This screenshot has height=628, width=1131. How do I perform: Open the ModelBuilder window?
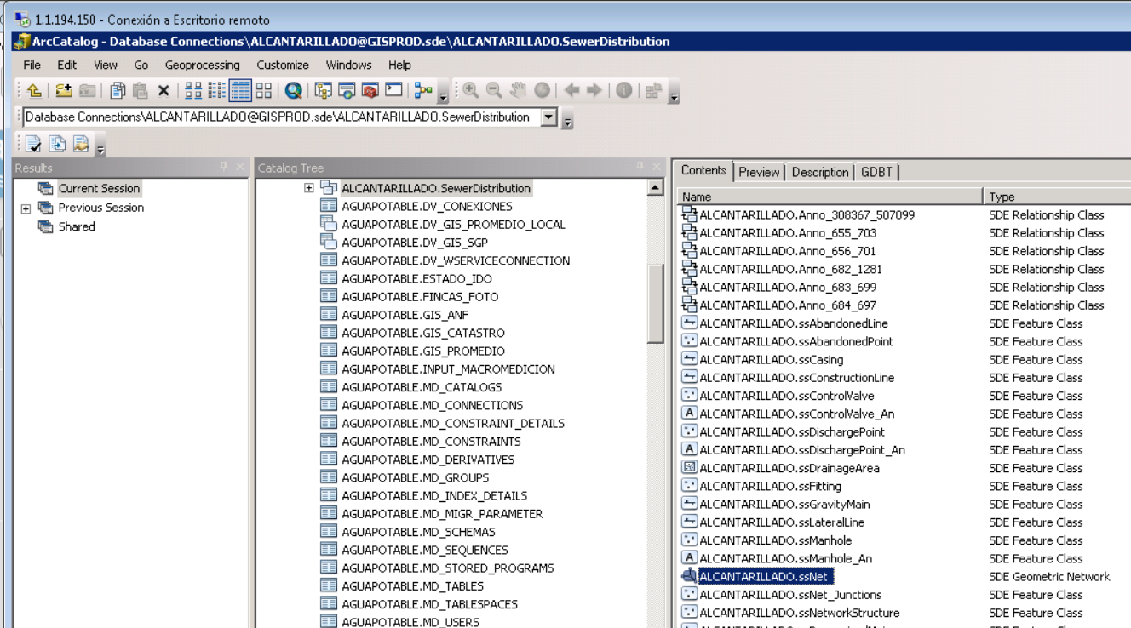tap(423, 90)
